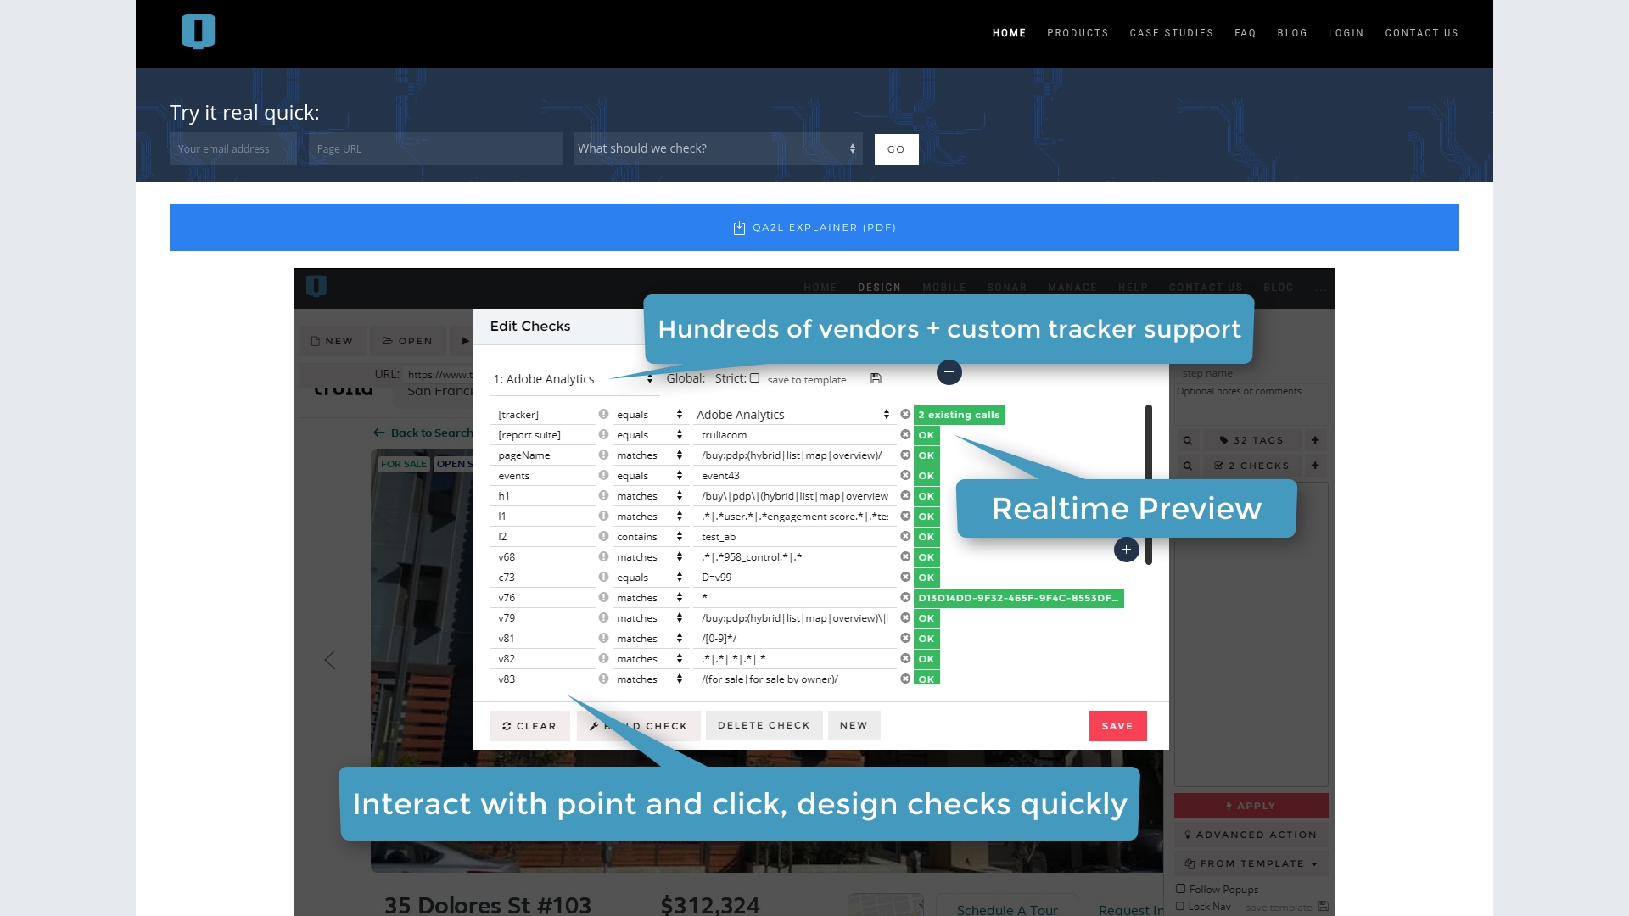
Task: Click the Edit Checks dialog scrollbar
Action: [1148, 484]
